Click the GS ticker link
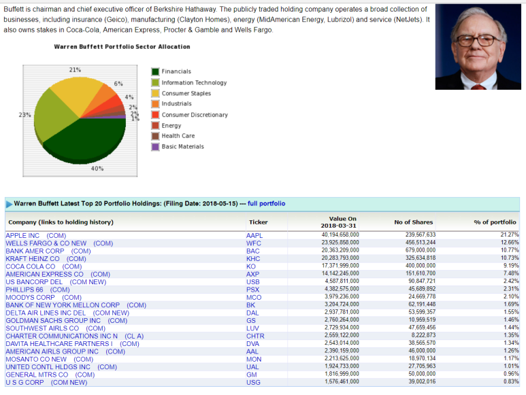The height and width of the screenshot is (395, 526). point(251,320)
